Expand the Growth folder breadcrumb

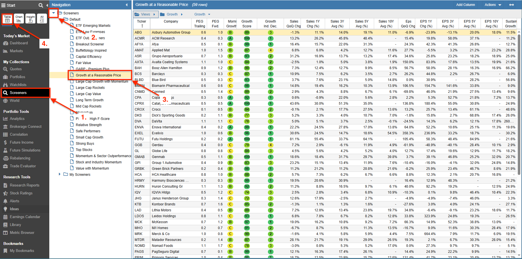182,14
